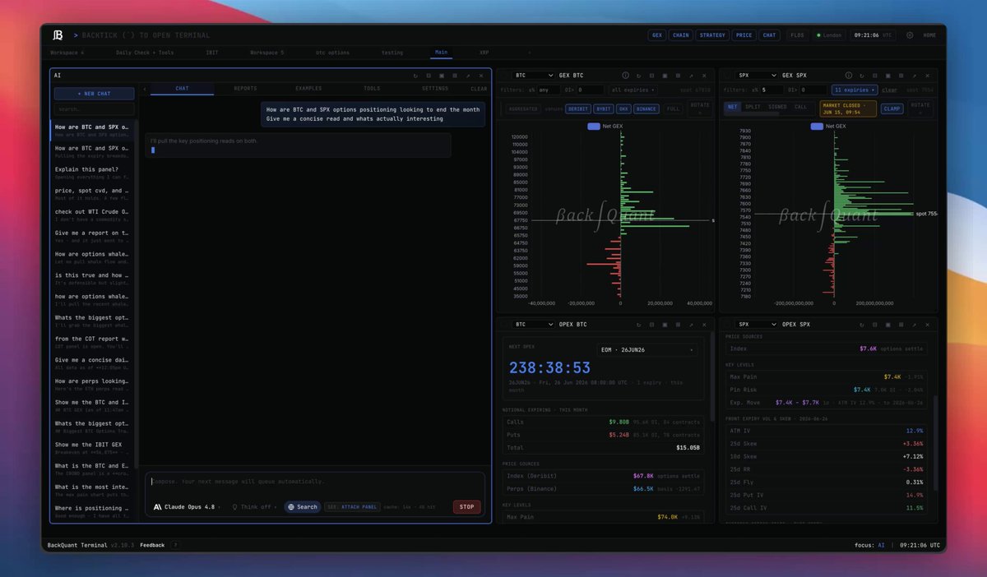Screen dimensions: 987x577
Task: Enable AGGREGATED mode in GEX BTC
Action: 523,108
